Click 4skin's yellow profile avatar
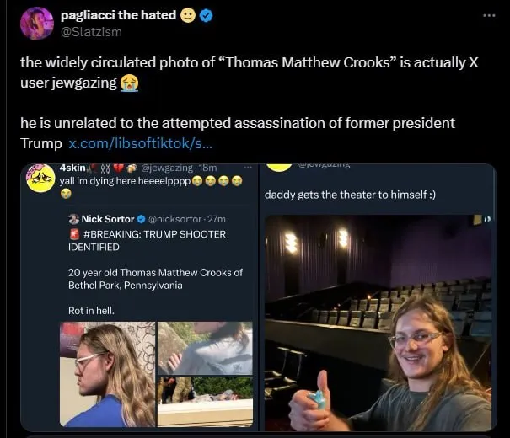510x438 pixels. point(40,179)
